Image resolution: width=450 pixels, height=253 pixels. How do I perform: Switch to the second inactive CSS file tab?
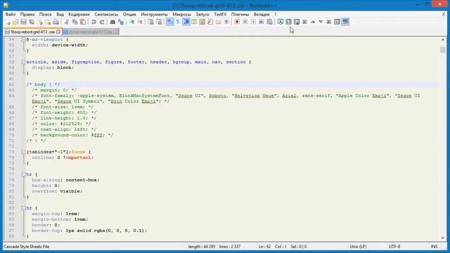pyautogui.click(x=91, y=32)
